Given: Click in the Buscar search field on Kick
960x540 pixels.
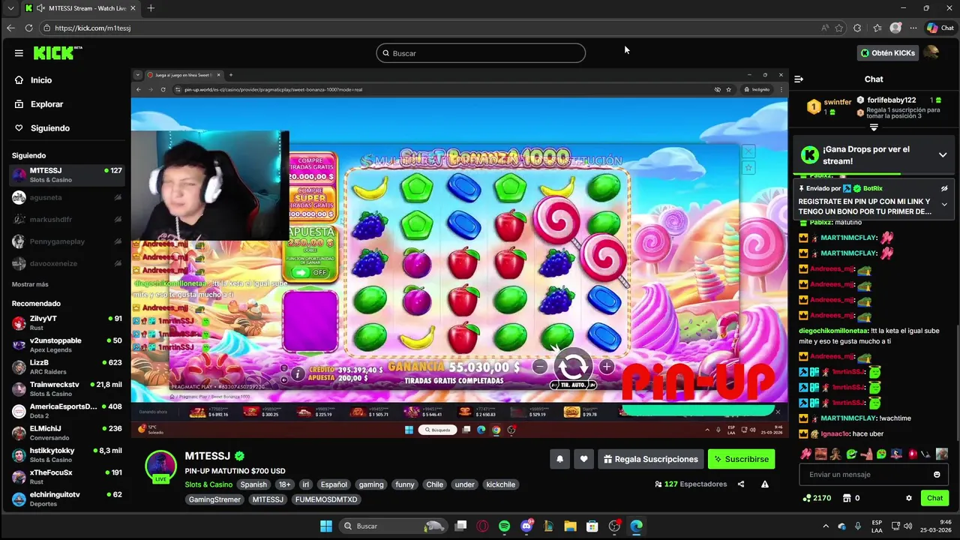Looking at the screenshot, I should (481, 53).
